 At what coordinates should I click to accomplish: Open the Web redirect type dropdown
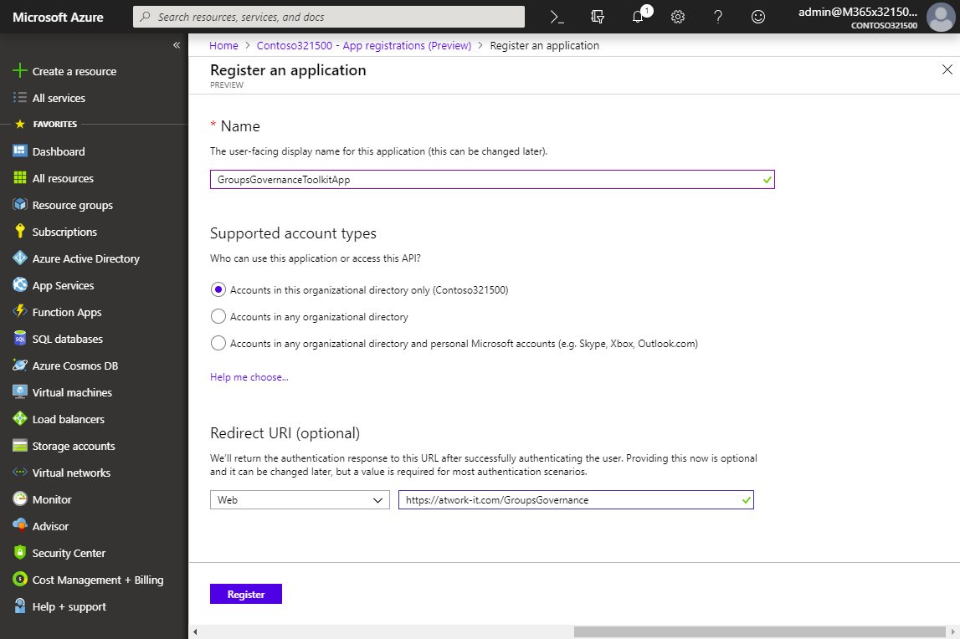pos(300,499)
